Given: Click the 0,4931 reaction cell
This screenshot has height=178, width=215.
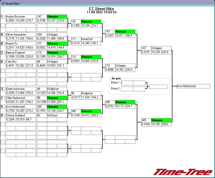Looking at the screenshot, I should pos(11,66).
